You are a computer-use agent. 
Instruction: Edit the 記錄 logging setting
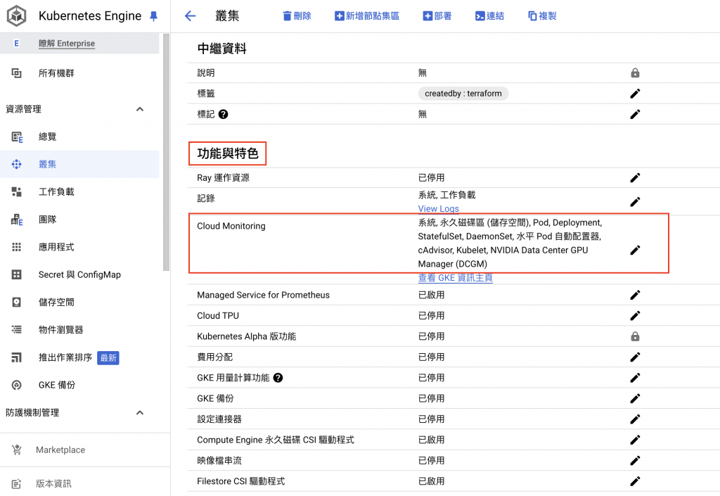(x=635, y=202)
